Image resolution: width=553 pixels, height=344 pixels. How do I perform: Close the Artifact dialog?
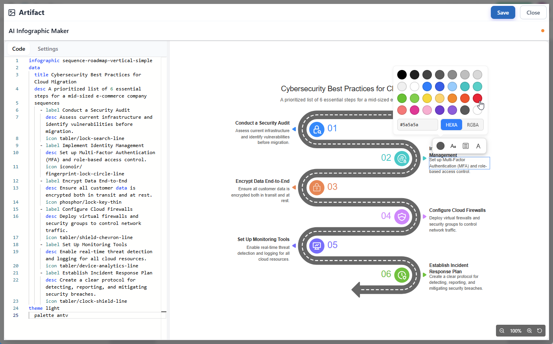[x=533, y=13]
